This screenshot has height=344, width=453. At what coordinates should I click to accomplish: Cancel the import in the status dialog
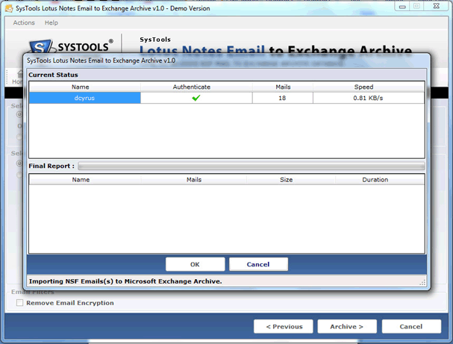[258, 264]
